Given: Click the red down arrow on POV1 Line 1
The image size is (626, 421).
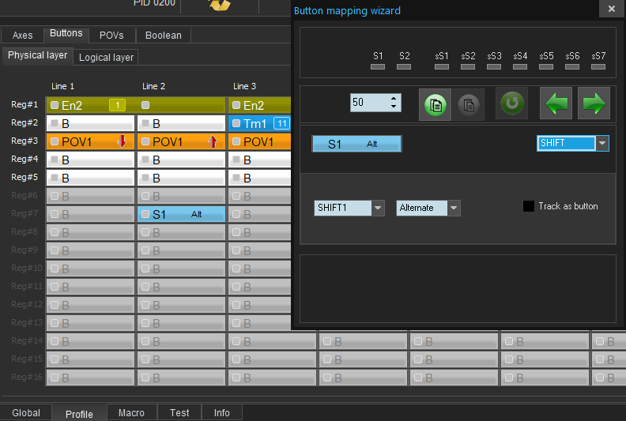Looking at the screenshot, I should (122, 141).
